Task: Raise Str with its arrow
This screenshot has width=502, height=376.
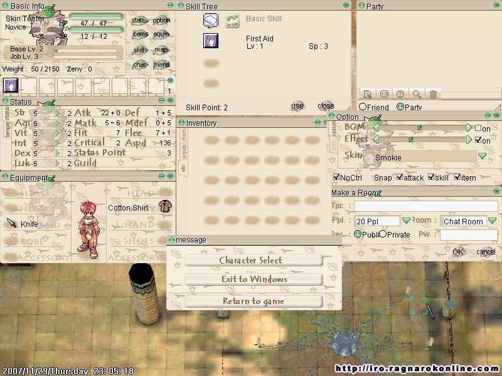Action: point(57,113)
